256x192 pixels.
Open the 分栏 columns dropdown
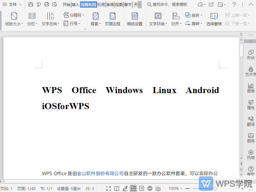tap(32, 19)
